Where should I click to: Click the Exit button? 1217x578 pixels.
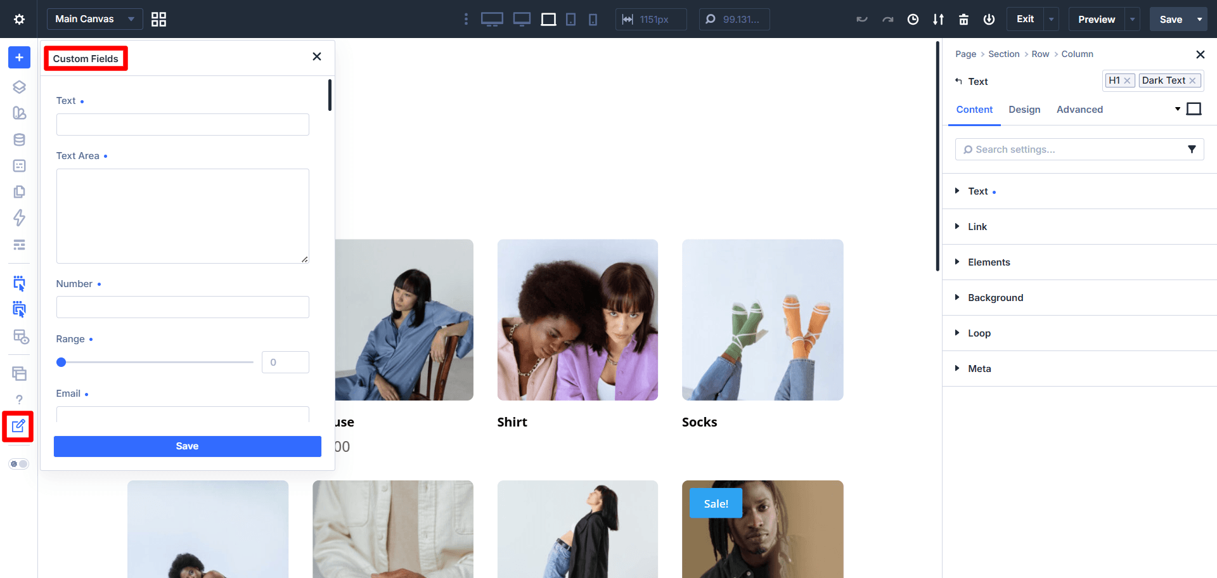(1025, 19)
